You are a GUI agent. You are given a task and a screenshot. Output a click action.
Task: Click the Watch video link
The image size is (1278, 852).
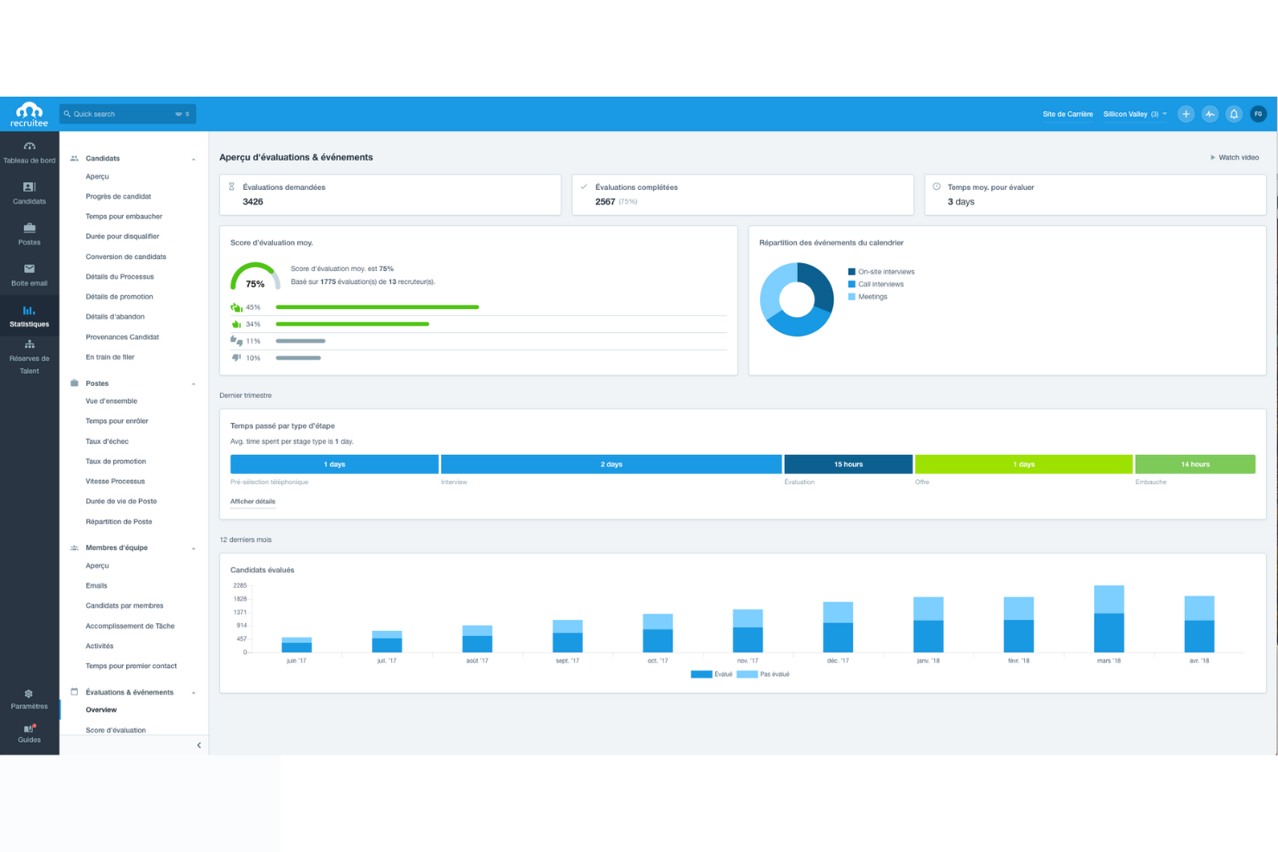point(1235,157)
